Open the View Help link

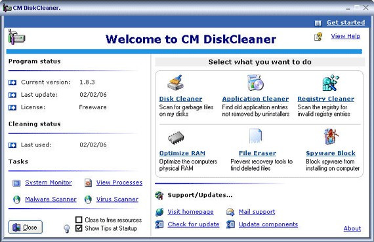point(346,36)
